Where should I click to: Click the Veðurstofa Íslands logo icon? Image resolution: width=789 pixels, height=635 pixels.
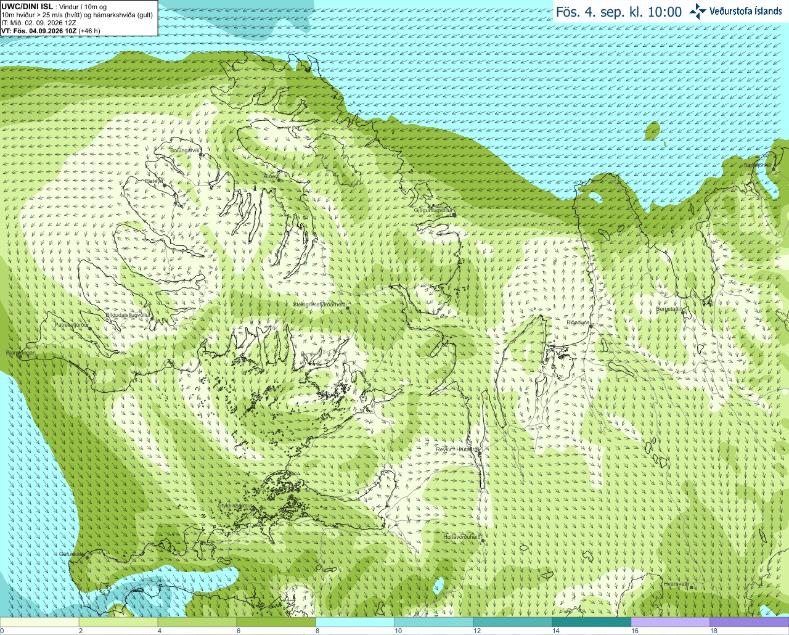(x=698, y=11)
